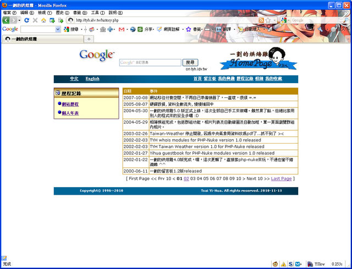Open the Google Toolbar search box dropdown
Screen dimensions: 352x269
pyautogui.click(x=58, y=29)
